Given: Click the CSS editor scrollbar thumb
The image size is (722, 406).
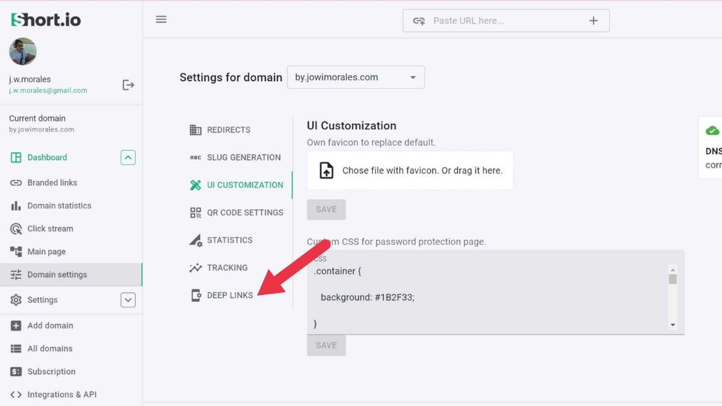Looking at the screenshot, I should pos(673,279).
